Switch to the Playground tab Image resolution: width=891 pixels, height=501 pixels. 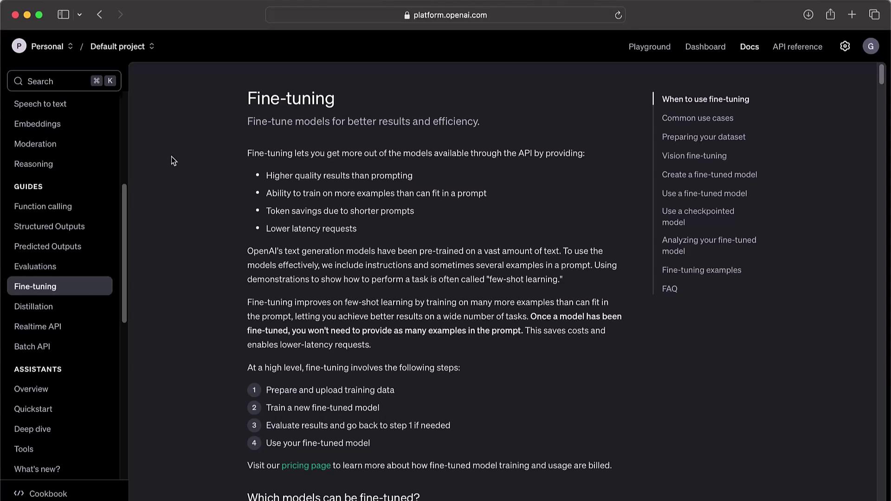click(x=649, y=47)
